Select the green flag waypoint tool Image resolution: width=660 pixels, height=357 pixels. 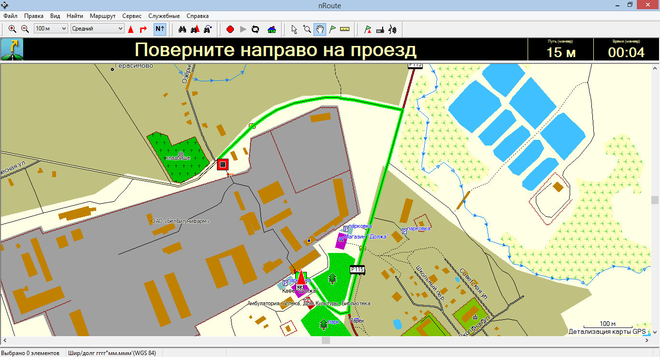pos(332,29)
